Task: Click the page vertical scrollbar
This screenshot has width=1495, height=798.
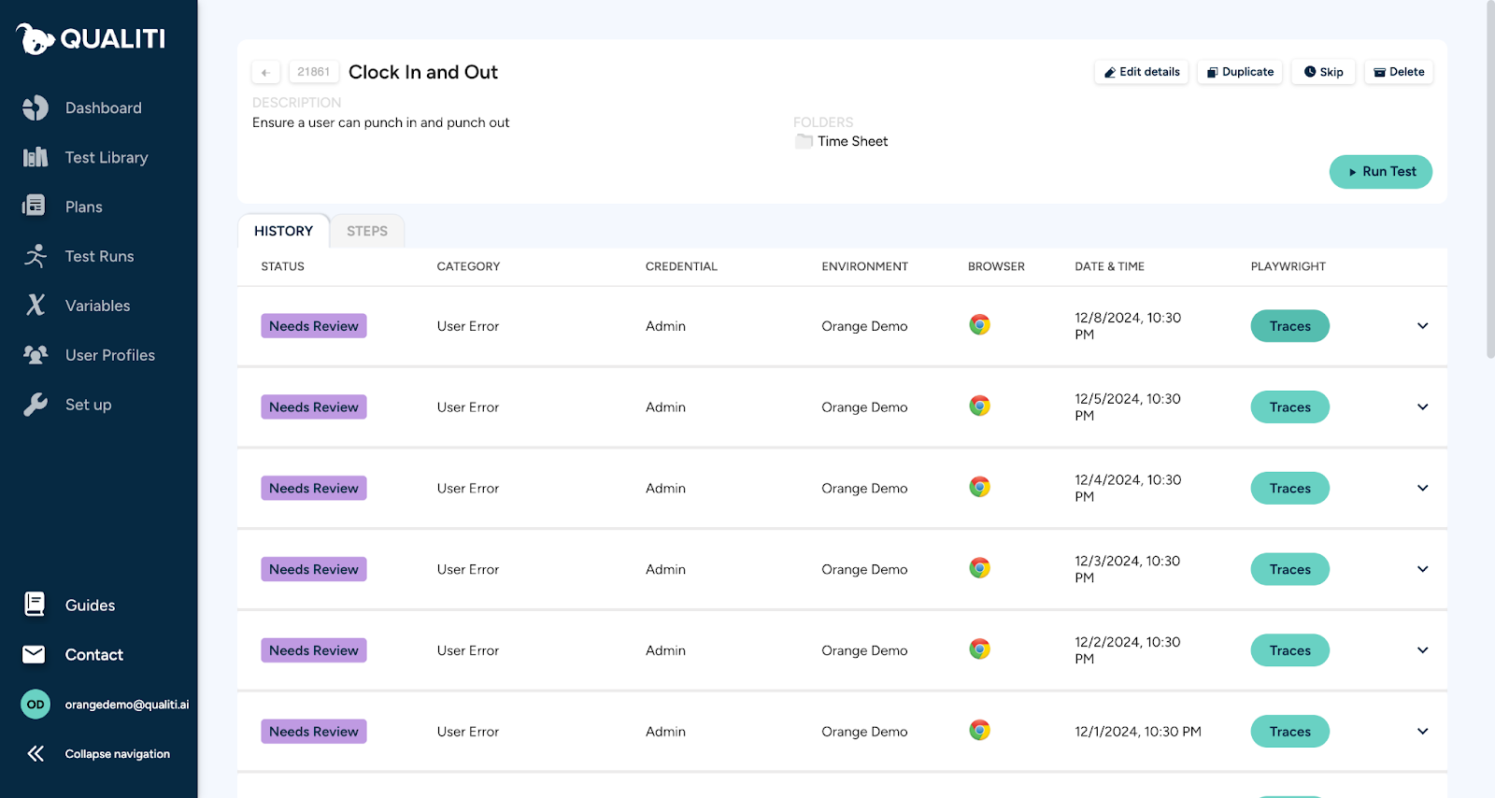Action: point(1490,178)
